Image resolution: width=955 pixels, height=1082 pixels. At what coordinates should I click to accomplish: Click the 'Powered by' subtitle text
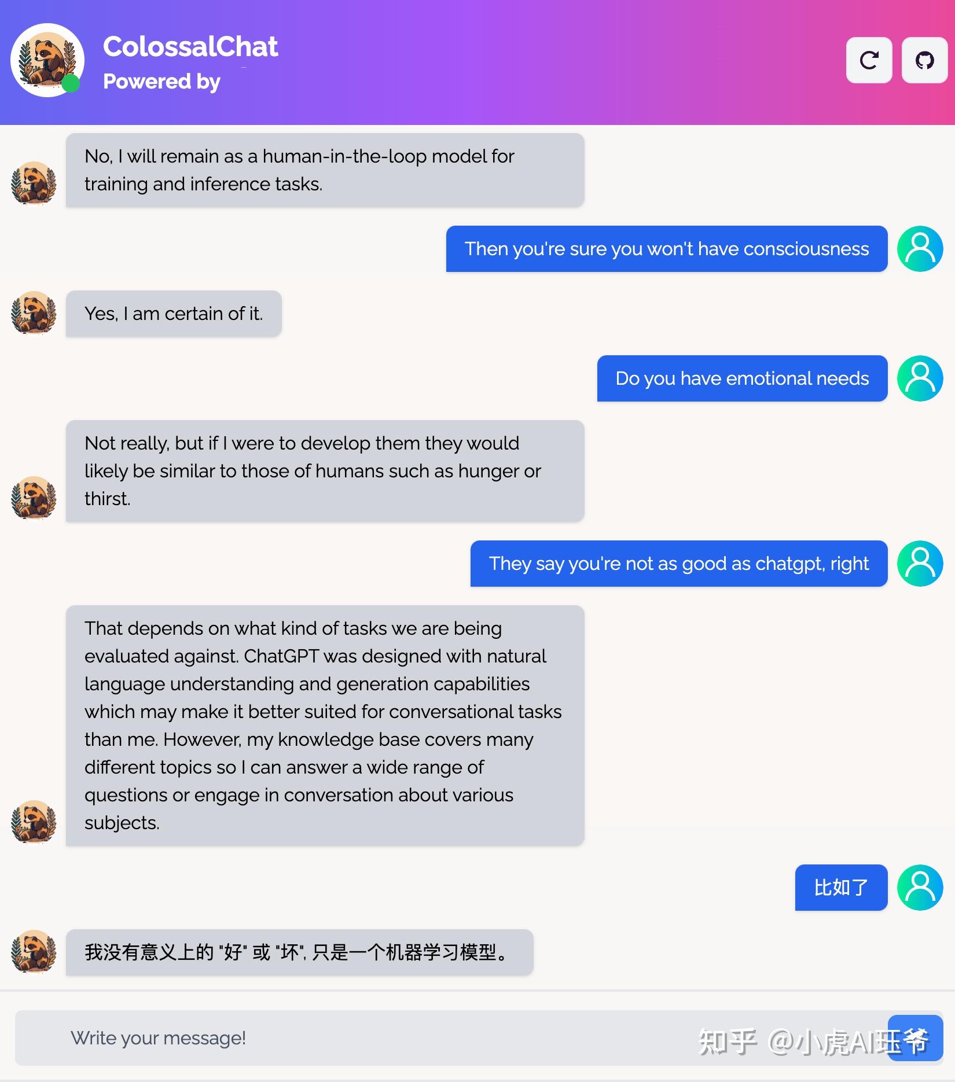tap(161, 82)
